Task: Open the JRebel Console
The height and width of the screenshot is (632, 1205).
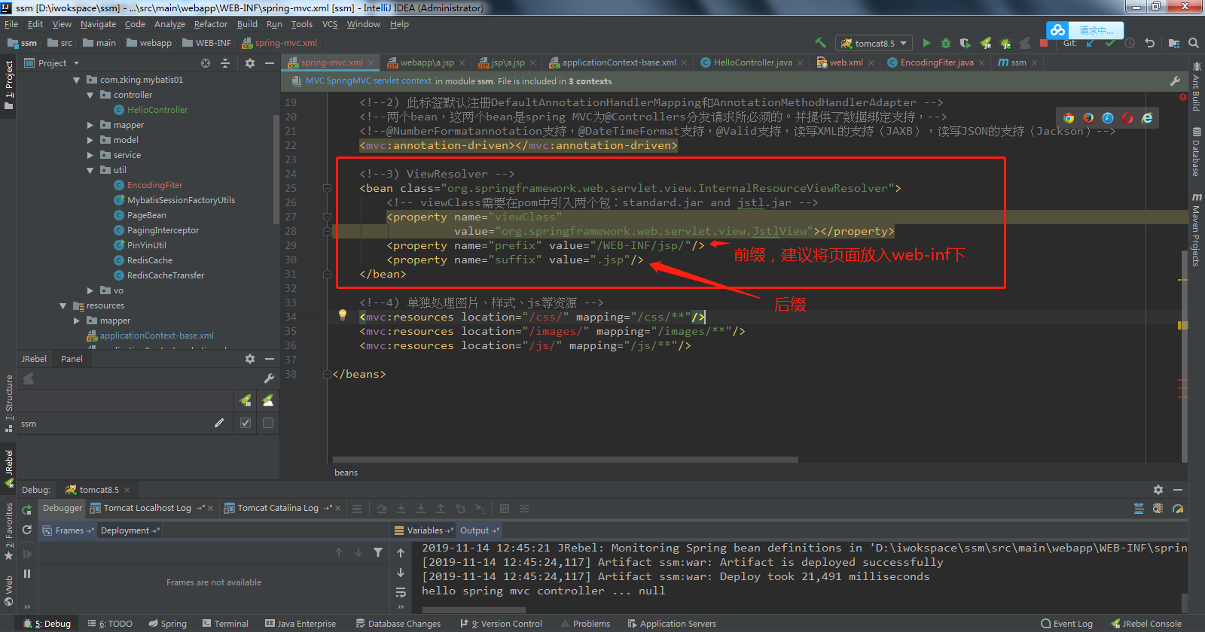Action: tap(1146, 624)
